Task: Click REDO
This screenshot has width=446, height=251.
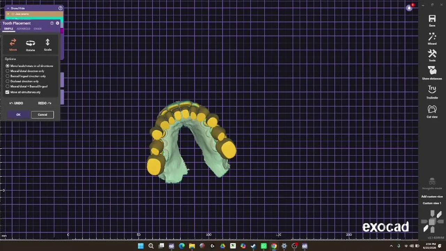Action: pyautogui.click(x=45, y=103)
